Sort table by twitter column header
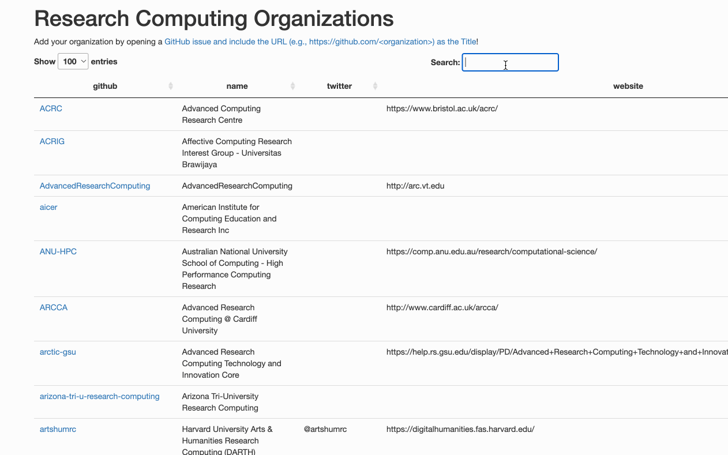 [x=339, y=86]
